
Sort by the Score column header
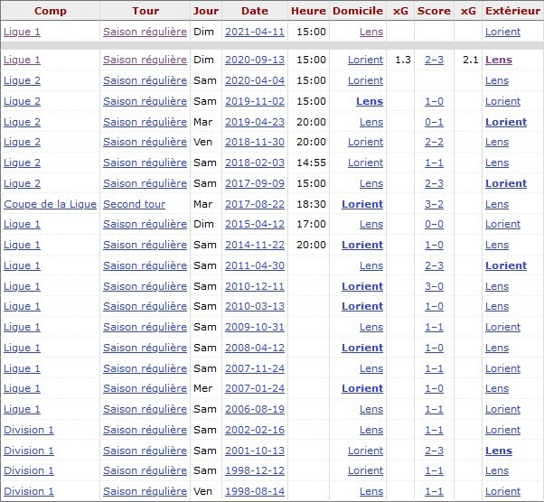pyautogui.click(x=434, y=11)
